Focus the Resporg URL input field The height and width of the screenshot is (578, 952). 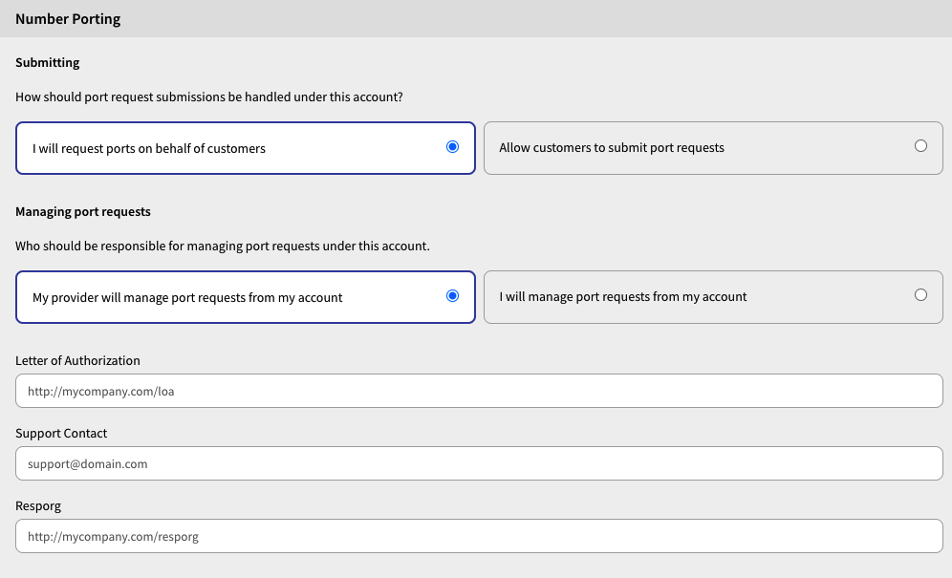tap(479, 536)
